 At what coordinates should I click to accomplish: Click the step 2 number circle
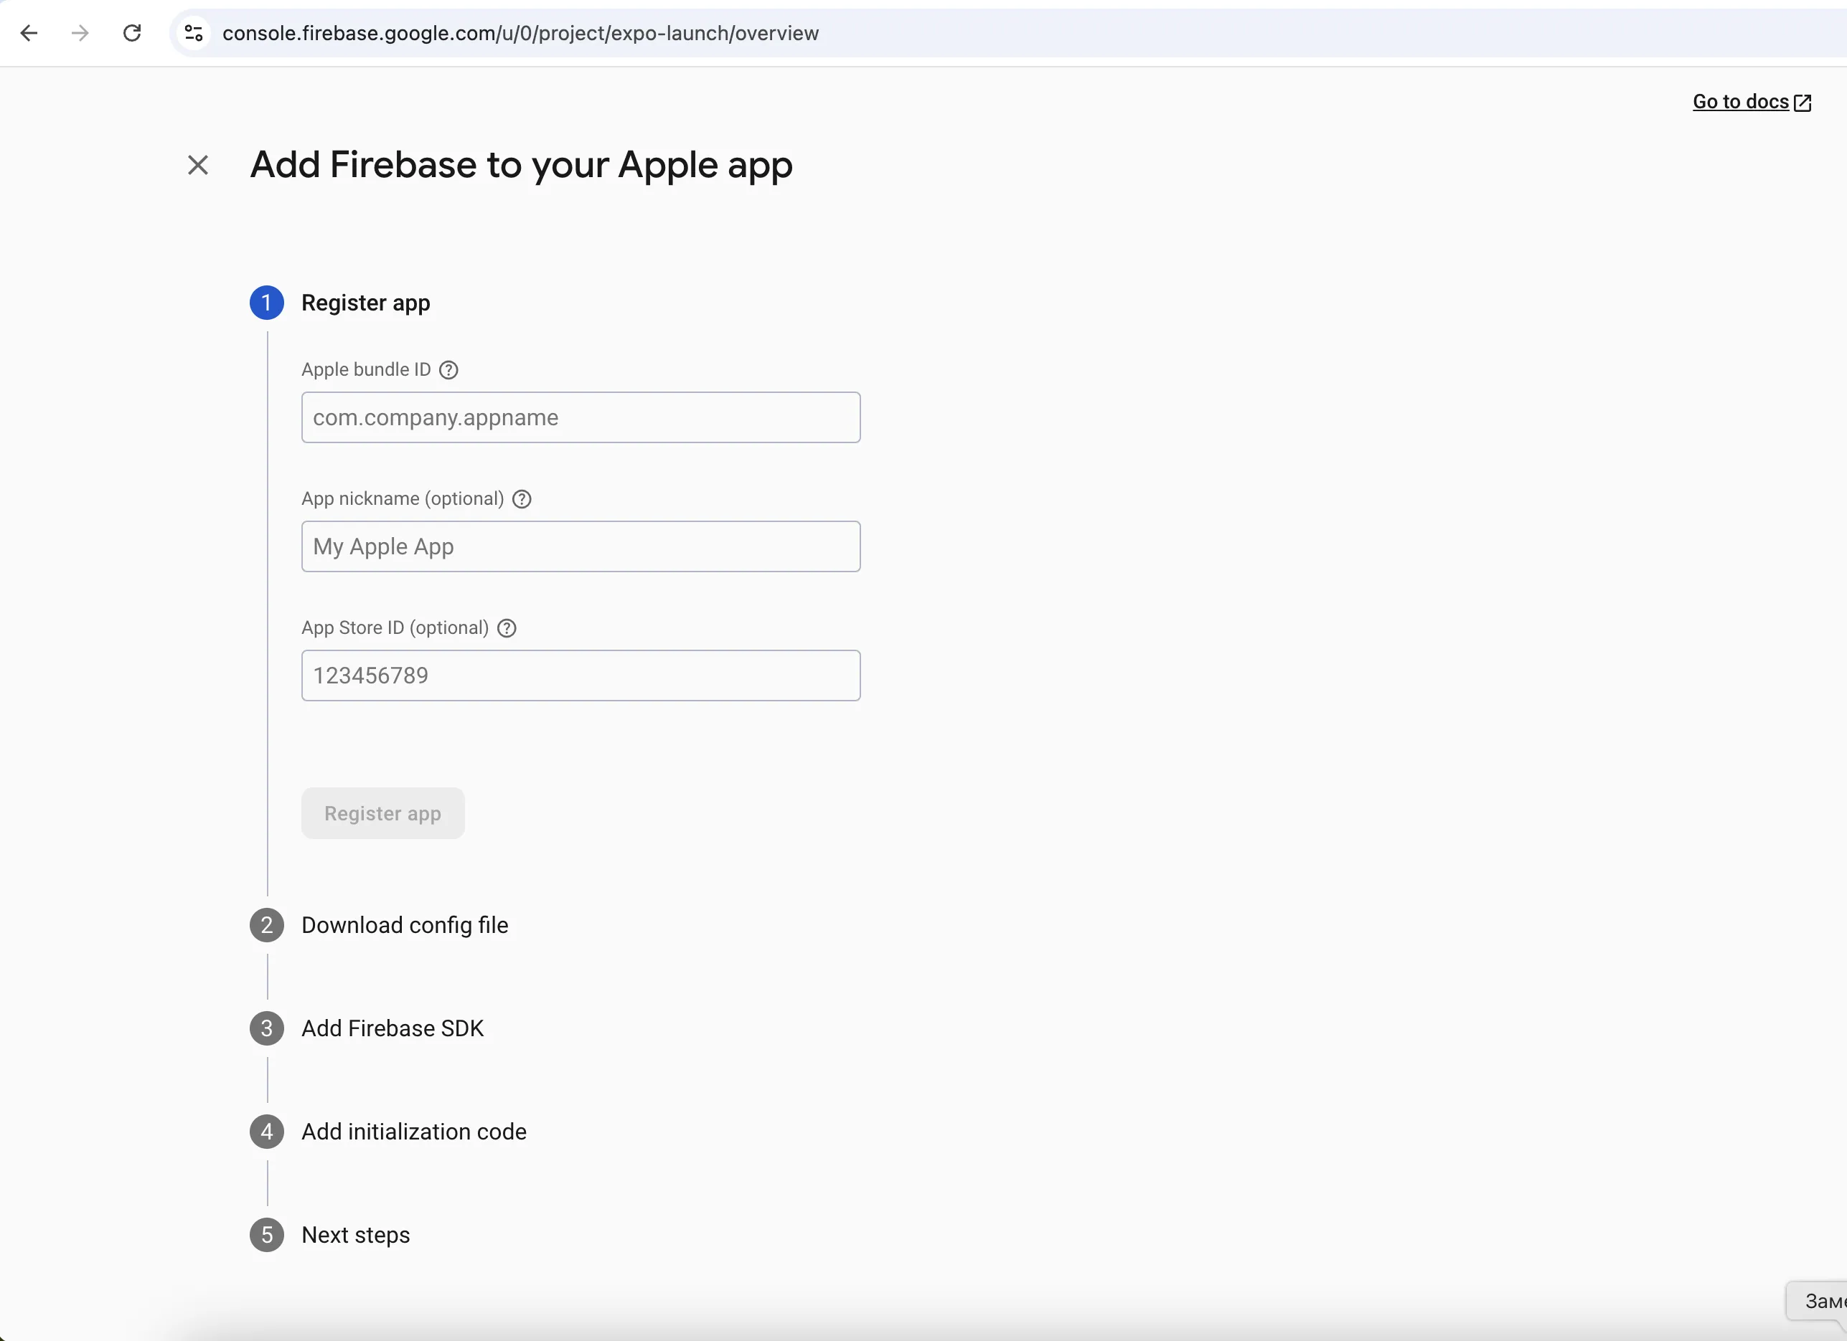[x=266, y=925]
